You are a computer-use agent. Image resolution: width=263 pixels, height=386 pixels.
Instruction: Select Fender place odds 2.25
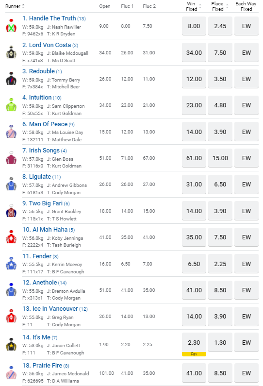pyautogui.click(x=220, y=264)
